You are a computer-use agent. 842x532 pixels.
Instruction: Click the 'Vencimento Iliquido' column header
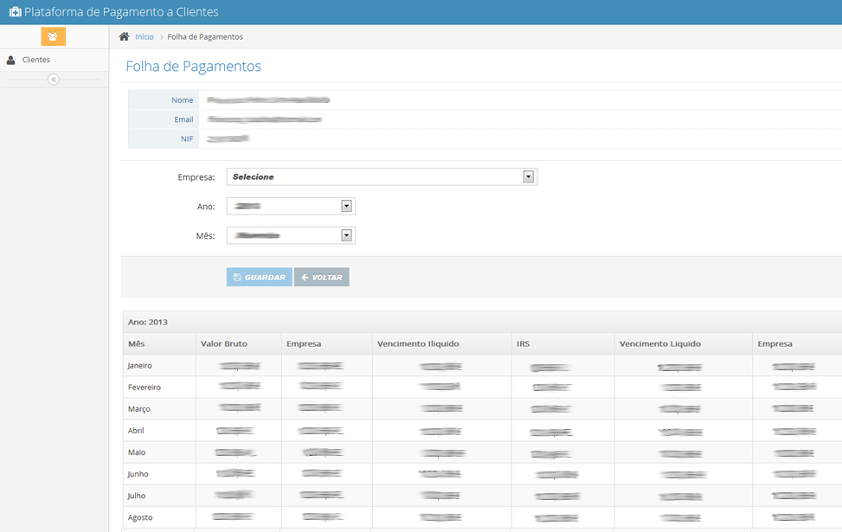(418, 343)
